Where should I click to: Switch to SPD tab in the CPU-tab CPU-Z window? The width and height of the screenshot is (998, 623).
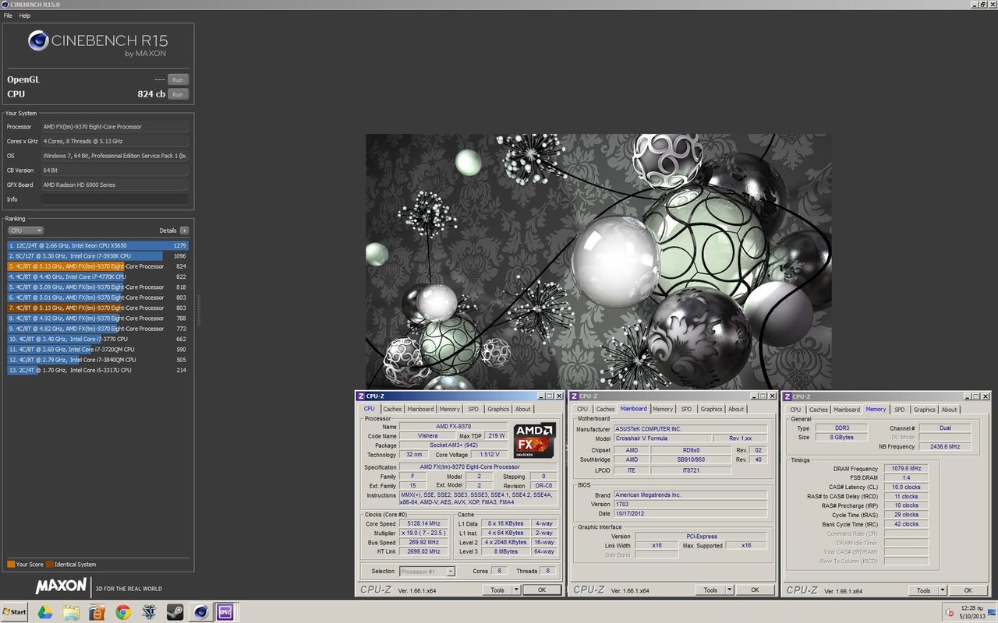click(473, 409)
